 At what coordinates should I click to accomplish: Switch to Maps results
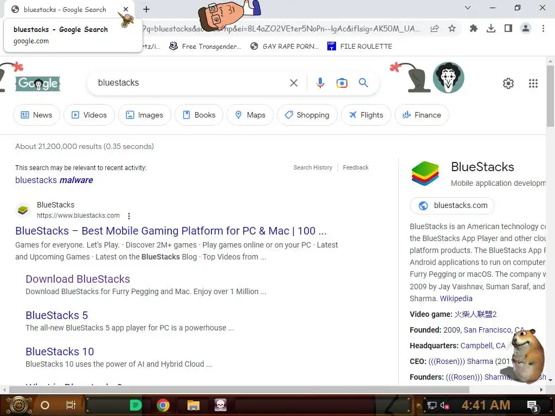(250, 115)
